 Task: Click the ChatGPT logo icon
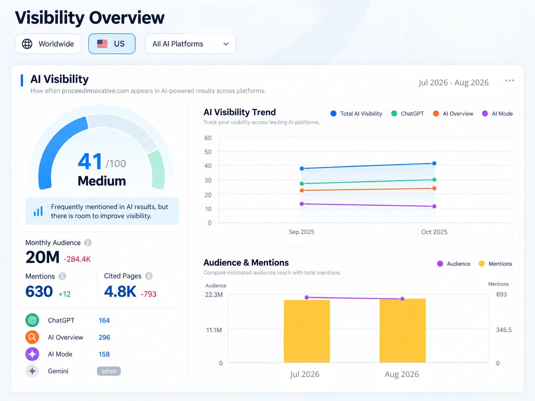coord(32,320)
